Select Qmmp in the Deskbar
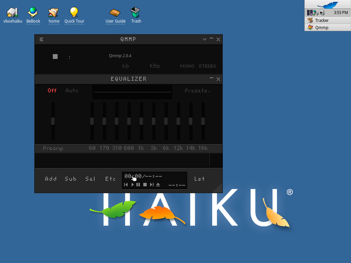This screenshot has height=263, width=351. tap(328, 27)
